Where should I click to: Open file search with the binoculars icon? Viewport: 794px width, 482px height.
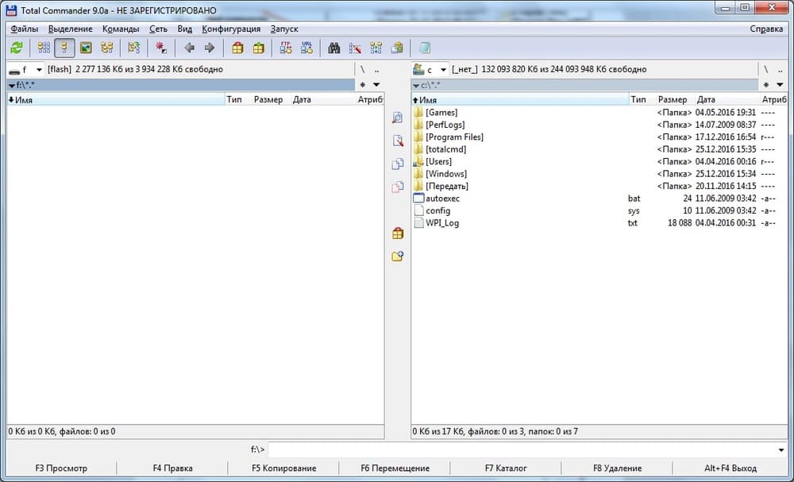pos(333,48)
